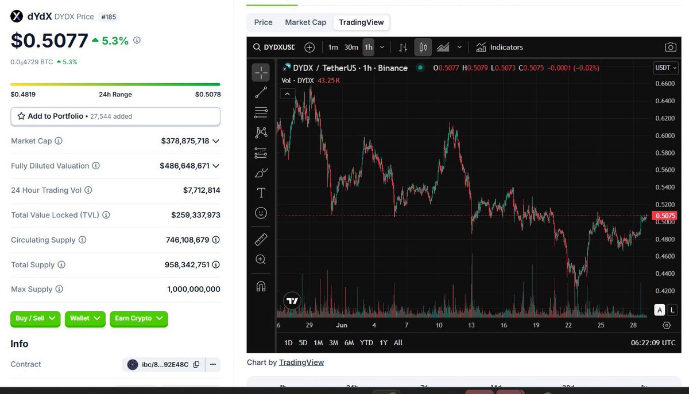This screenshot has height=394, width=689.
Task: Open the Buy / Sell dropdown
Action: click(x=35, y=318)
